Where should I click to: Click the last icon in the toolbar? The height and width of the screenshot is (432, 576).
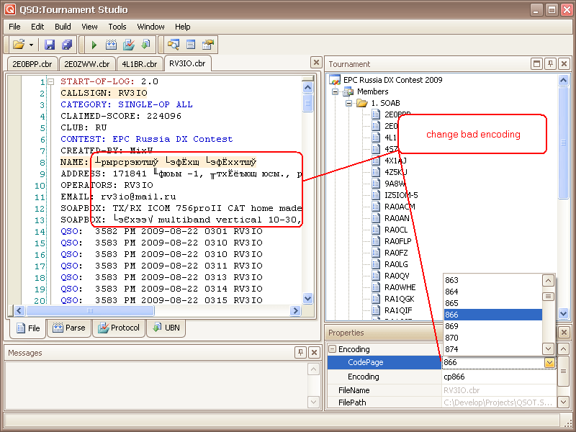(x=208, y=45)
